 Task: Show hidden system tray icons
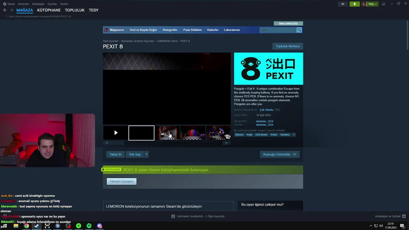[371, 226]
